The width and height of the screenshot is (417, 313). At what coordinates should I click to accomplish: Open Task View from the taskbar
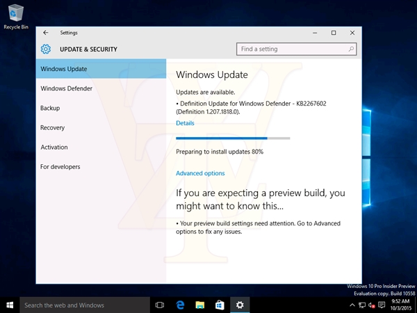click(x=160, y=305)
